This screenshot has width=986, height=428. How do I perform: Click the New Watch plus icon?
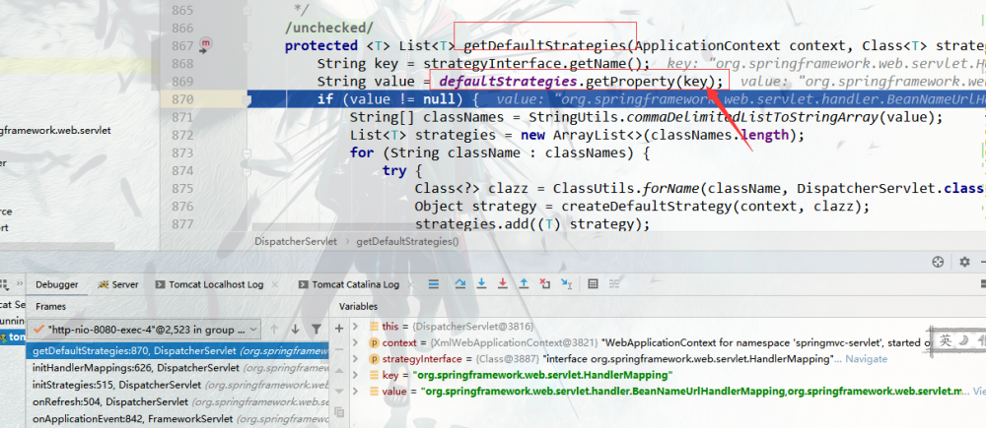[x=339, y=329]
